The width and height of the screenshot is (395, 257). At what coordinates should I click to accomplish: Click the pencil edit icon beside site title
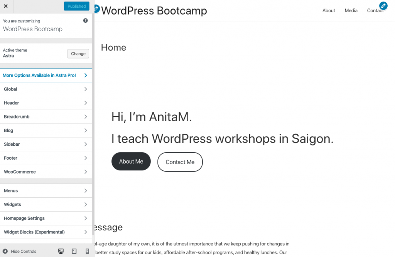tap(96, 8)
